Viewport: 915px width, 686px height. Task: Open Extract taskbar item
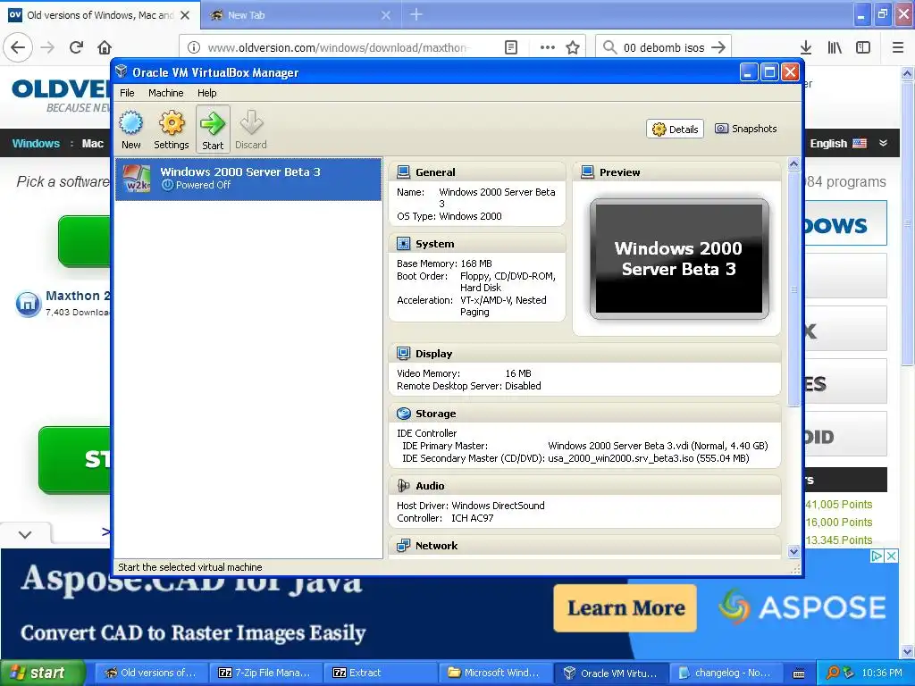coord(380,673)
